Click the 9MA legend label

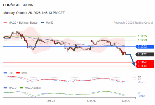(x=24, y=73)
